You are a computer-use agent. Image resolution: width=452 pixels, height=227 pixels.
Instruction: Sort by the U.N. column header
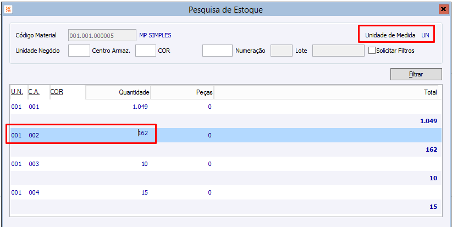[17, 92]
